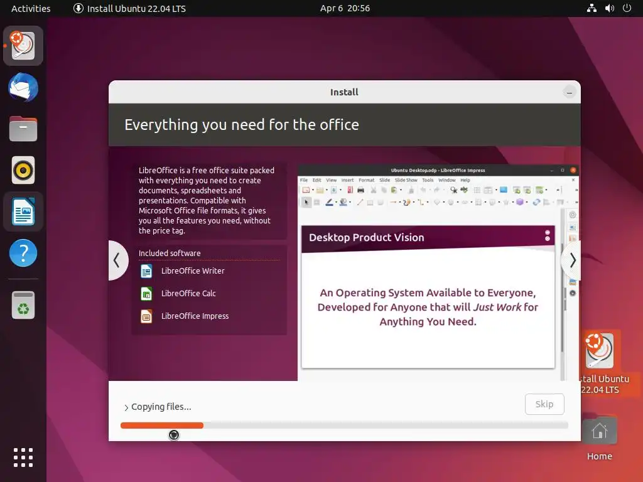Click the LibreOffice Writer icon in included software
Screen dimensions: 643x482
coord(146,271)
